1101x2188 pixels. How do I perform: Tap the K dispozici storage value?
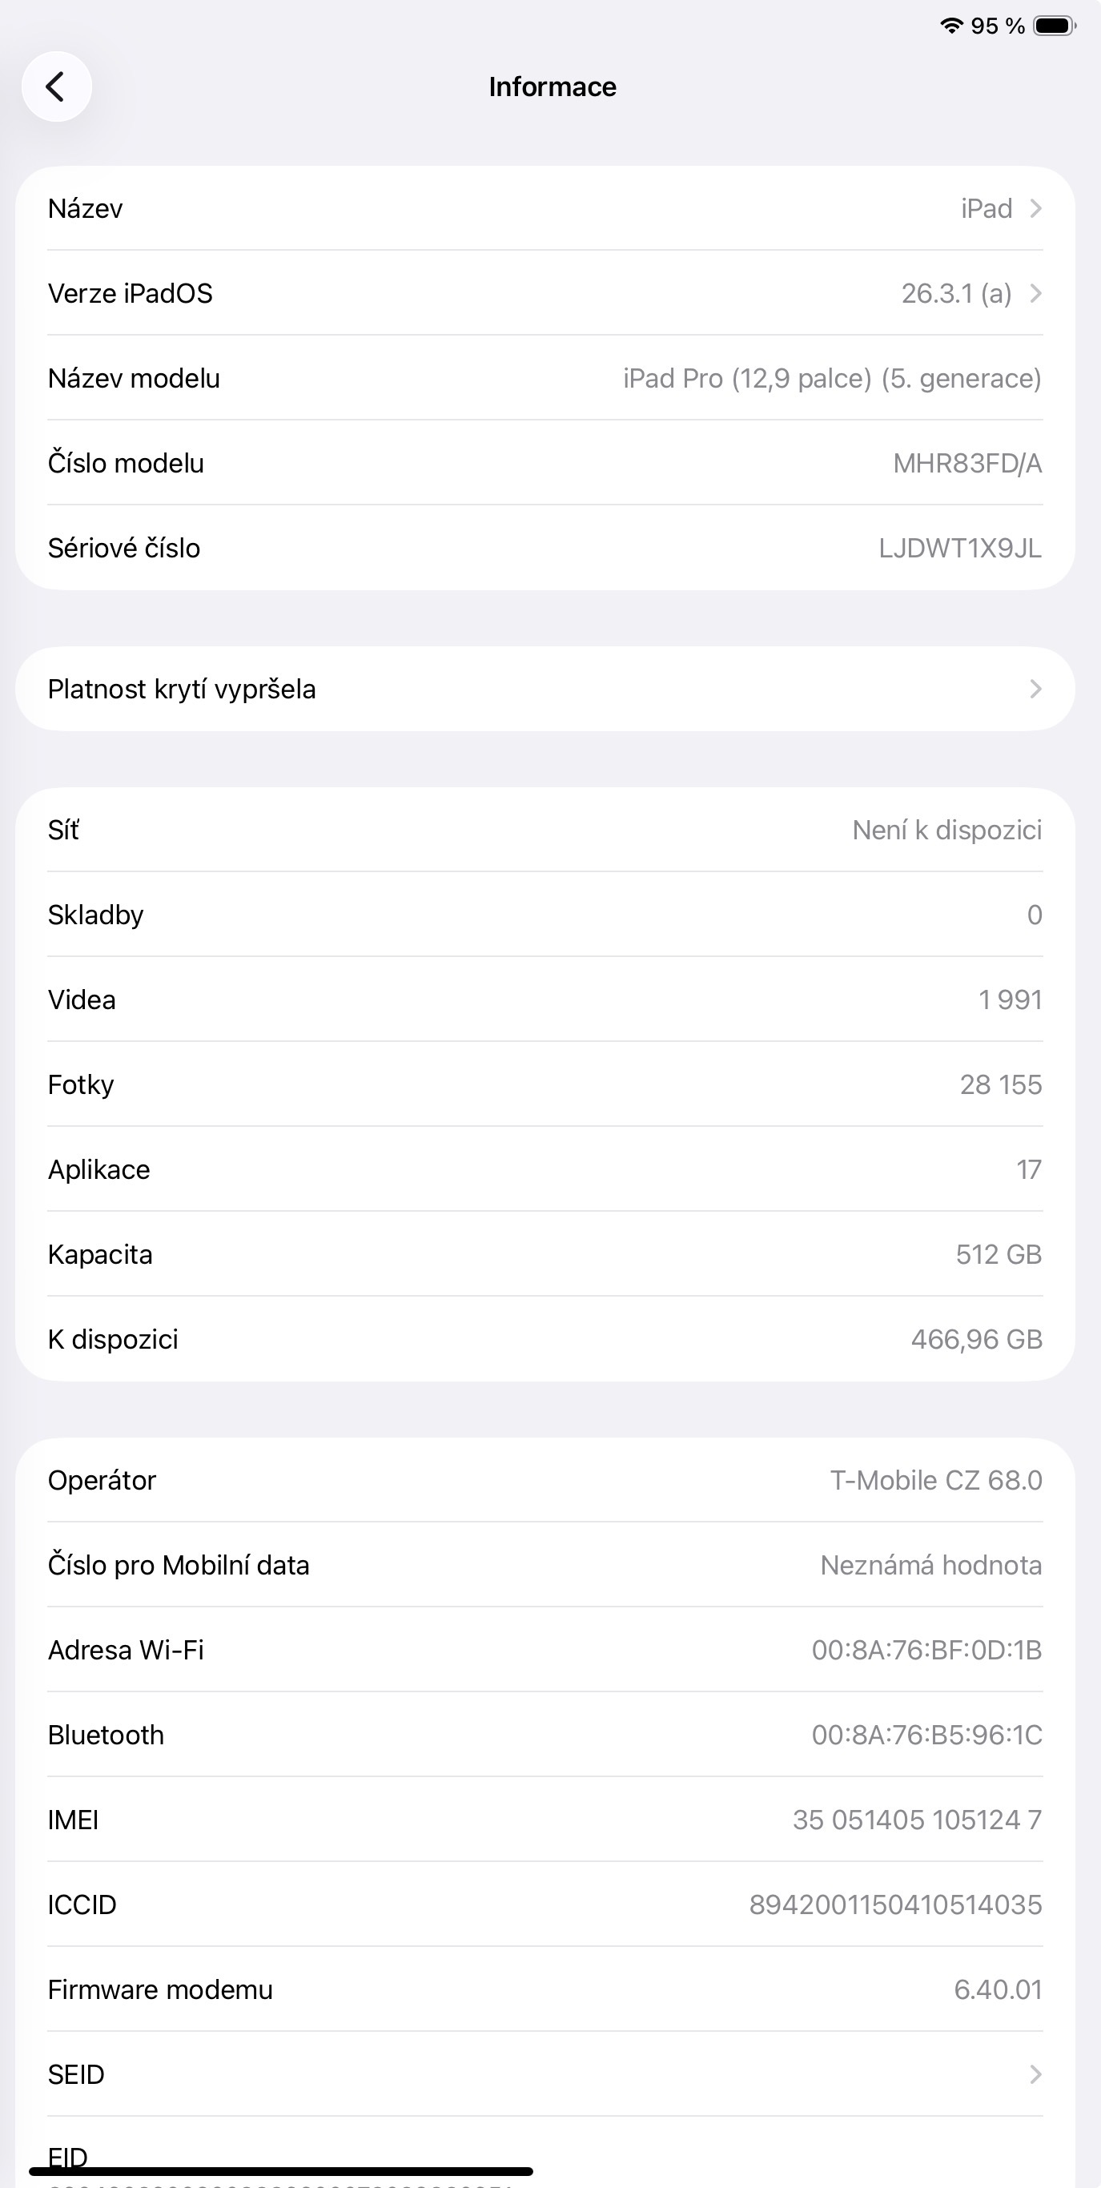[976, 1338]
